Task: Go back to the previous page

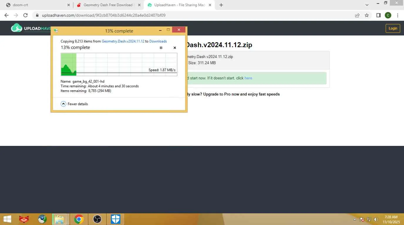Action: [6, 15]
